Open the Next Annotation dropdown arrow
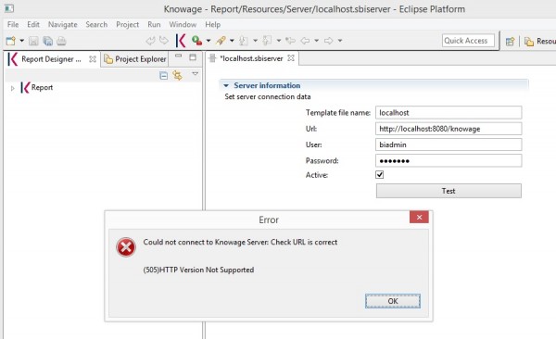The height and width of the screenshot is (339, 556). pos(256,41)
